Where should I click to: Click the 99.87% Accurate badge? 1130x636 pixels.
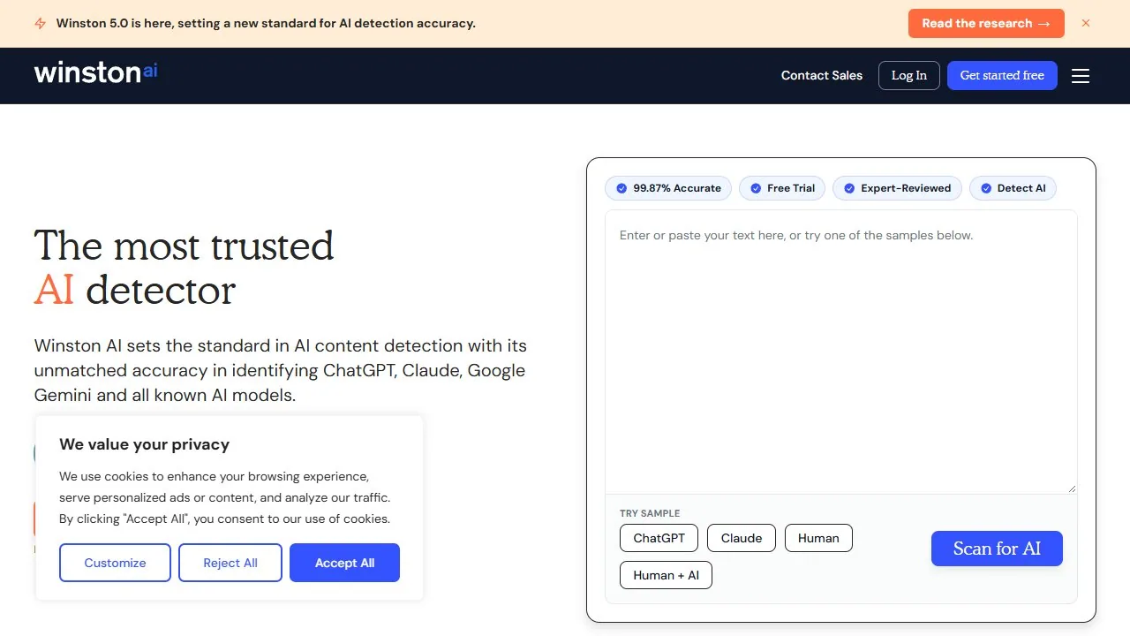(668, 188)
